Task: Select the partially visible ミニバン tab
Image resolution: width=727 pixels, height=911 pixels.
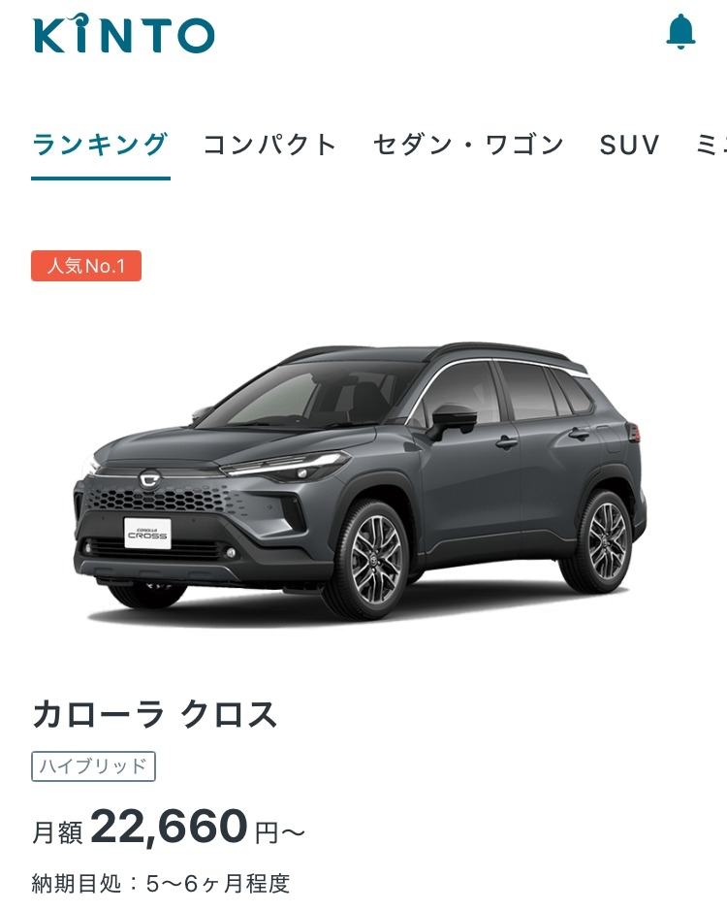Action: [711, 145]
